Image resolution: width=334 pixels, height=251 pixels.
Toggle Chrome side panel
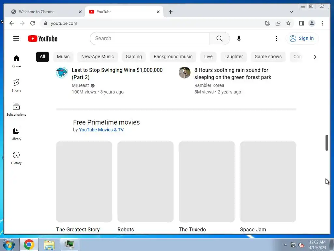click(x=301, y=23)
